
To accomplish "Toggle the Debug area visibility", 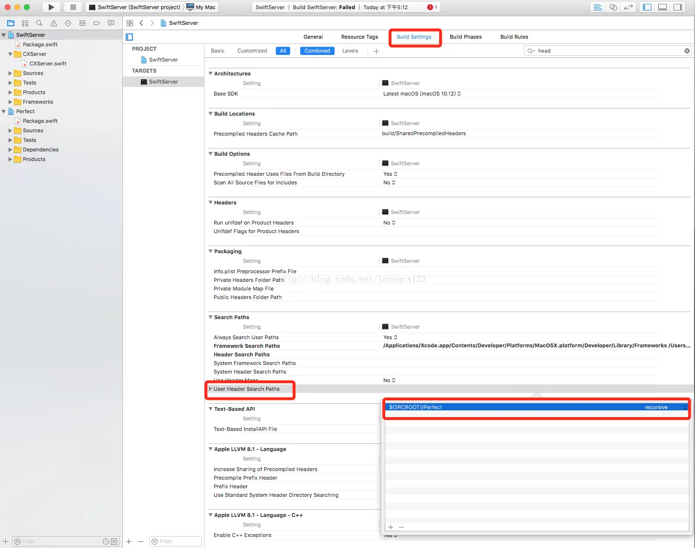I will (662, 7).
